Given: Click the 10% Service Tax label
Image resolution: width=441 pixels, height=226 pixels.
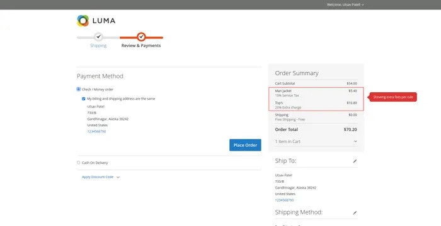Looking at the screenshot, I should [287, 95].
